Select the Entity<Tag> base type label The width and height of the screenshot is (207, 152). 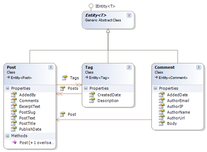[x=99, y=78]
